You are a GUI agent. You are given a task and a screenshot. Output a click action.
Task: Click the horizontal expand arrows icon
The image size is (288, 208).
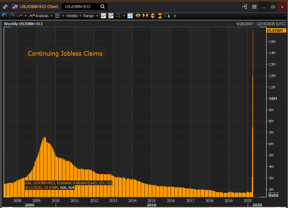click(138, 16)
